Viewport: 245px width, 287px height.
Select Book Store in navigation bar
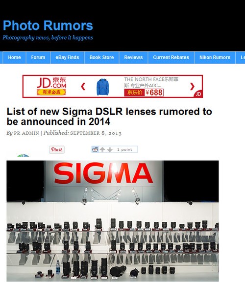(101, 57)
